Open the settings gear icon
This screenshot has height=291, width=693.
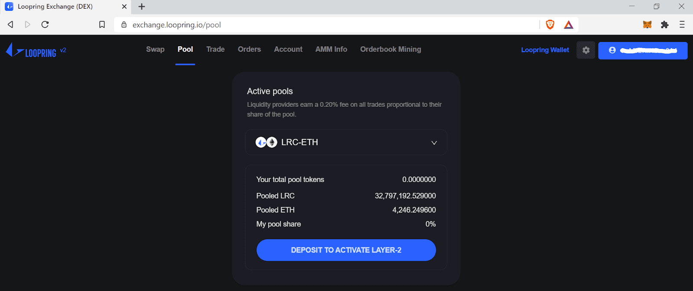[x=586, y=50]
